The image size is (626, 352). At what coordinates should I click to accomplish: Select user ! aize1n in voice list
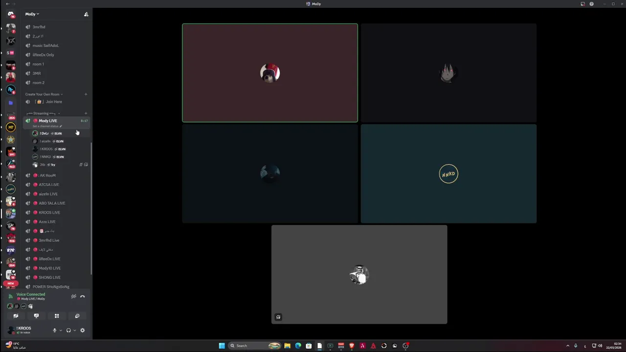tap(60, 141)
